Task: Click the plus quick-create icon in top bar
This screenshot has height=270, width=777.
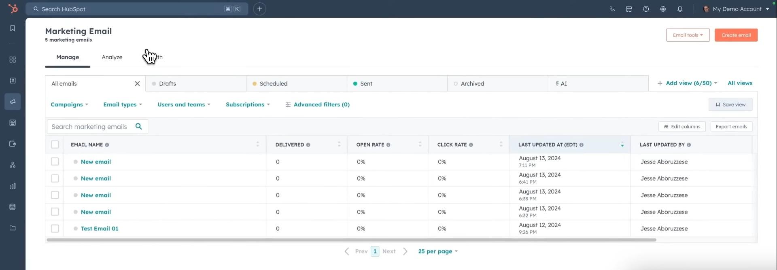Action: [x=259, y=9]
